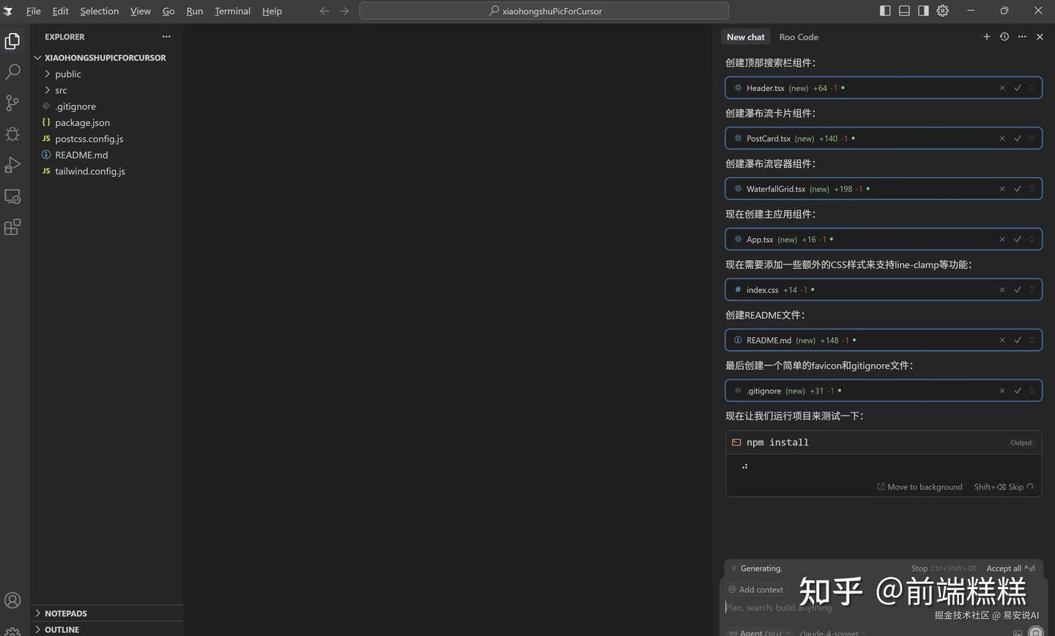Open package.json in the explorer
Viewport: 1055px width, 636px height.
point(82,122)
